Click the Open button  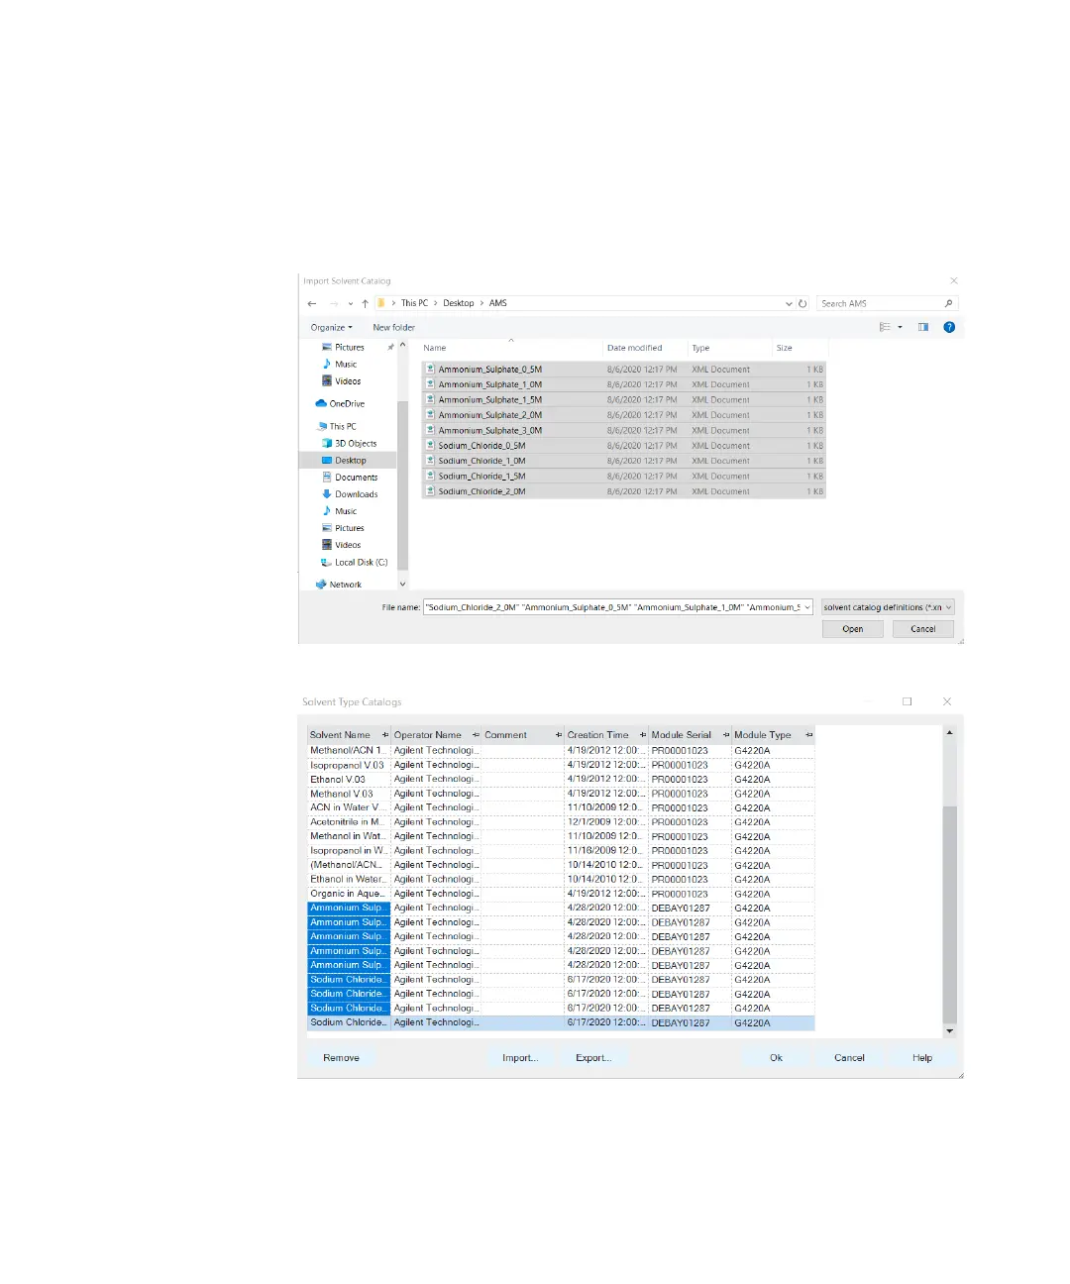[x=852, y=629]
